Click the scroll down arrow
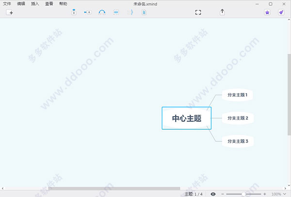The width and height of the screenshot is (291, 197). pos(289,185)
